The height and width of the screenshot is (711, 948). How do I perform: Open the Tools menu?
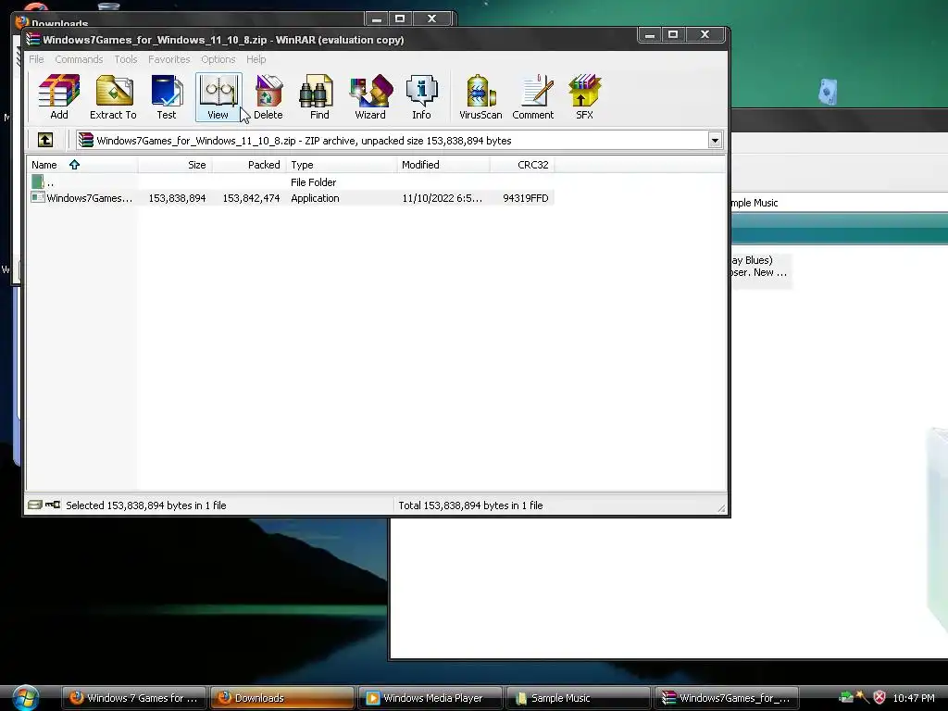click(x=126, y=59)
